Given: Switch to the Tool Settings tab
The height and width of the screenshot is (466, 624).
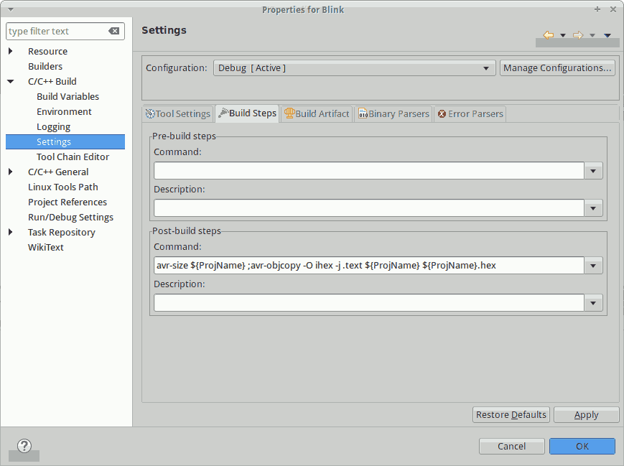Looking at the screenshot, I should click(177, 113).
